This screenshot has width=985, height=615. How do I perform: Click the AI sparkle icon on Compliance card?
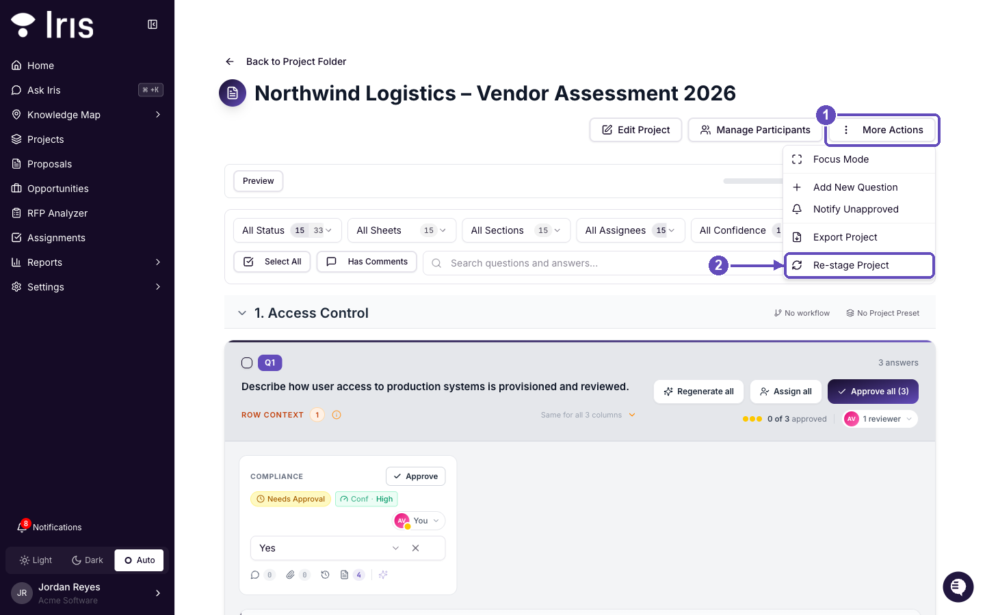coord(383,575)
